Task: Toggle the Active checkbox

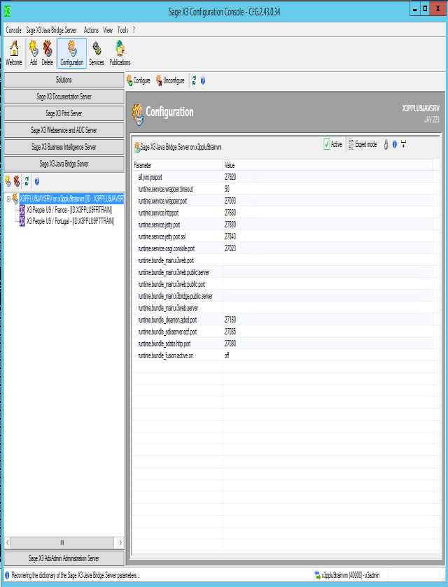Action: click(327, 145)
